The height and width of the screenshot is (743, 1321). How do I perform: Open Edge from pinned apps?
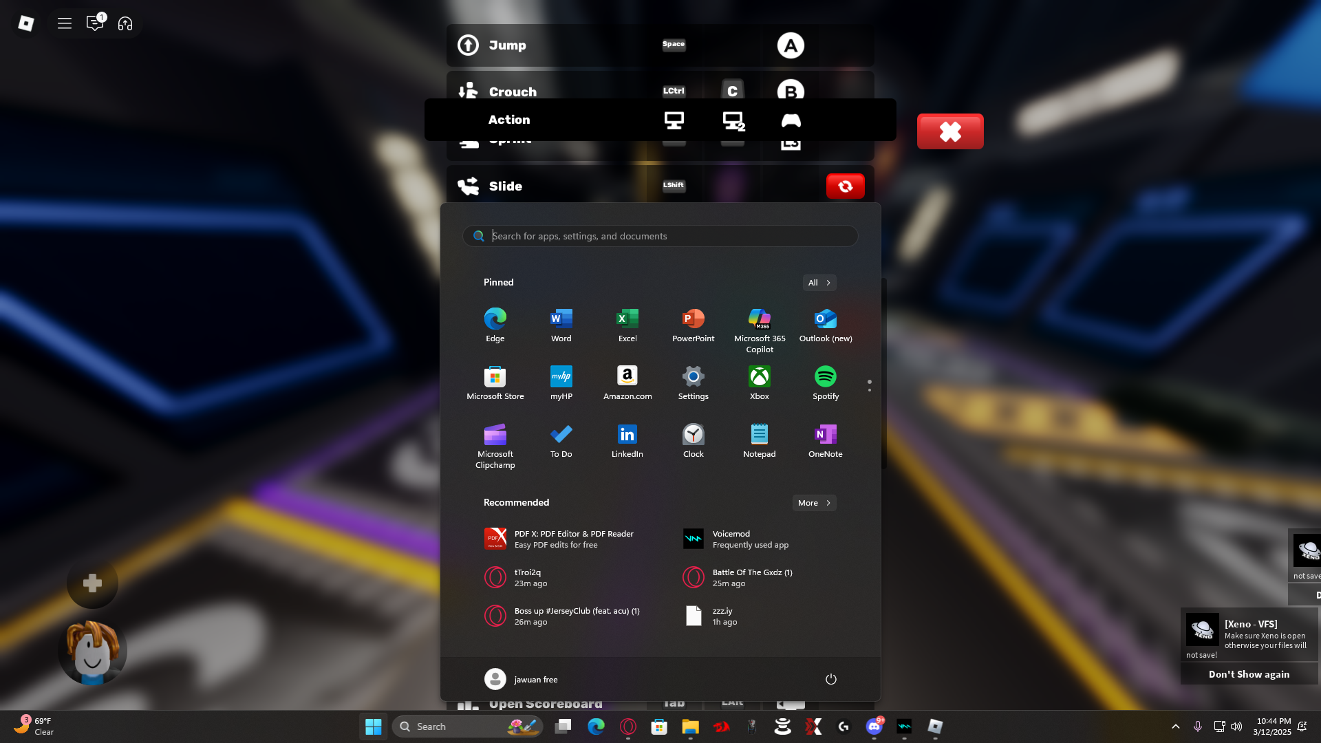click(x=495, y=325)
